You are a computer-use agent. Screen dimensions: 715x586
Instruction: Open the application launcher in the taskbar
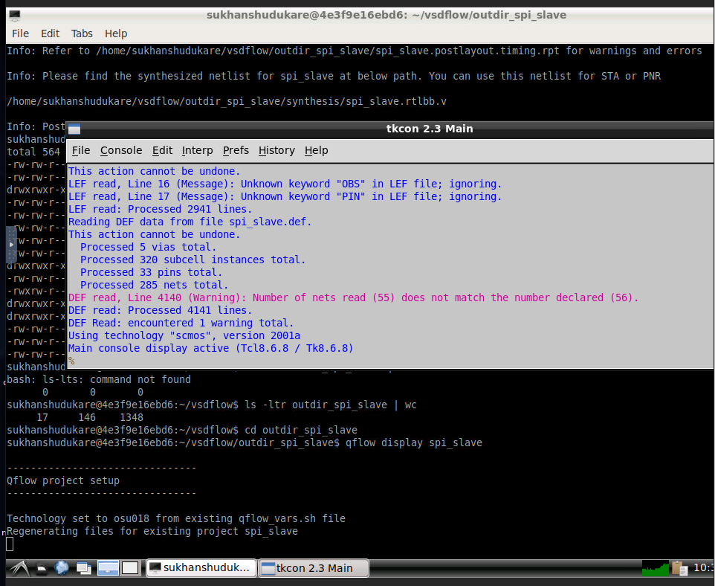pyautogui.click(x=19, y=568)
